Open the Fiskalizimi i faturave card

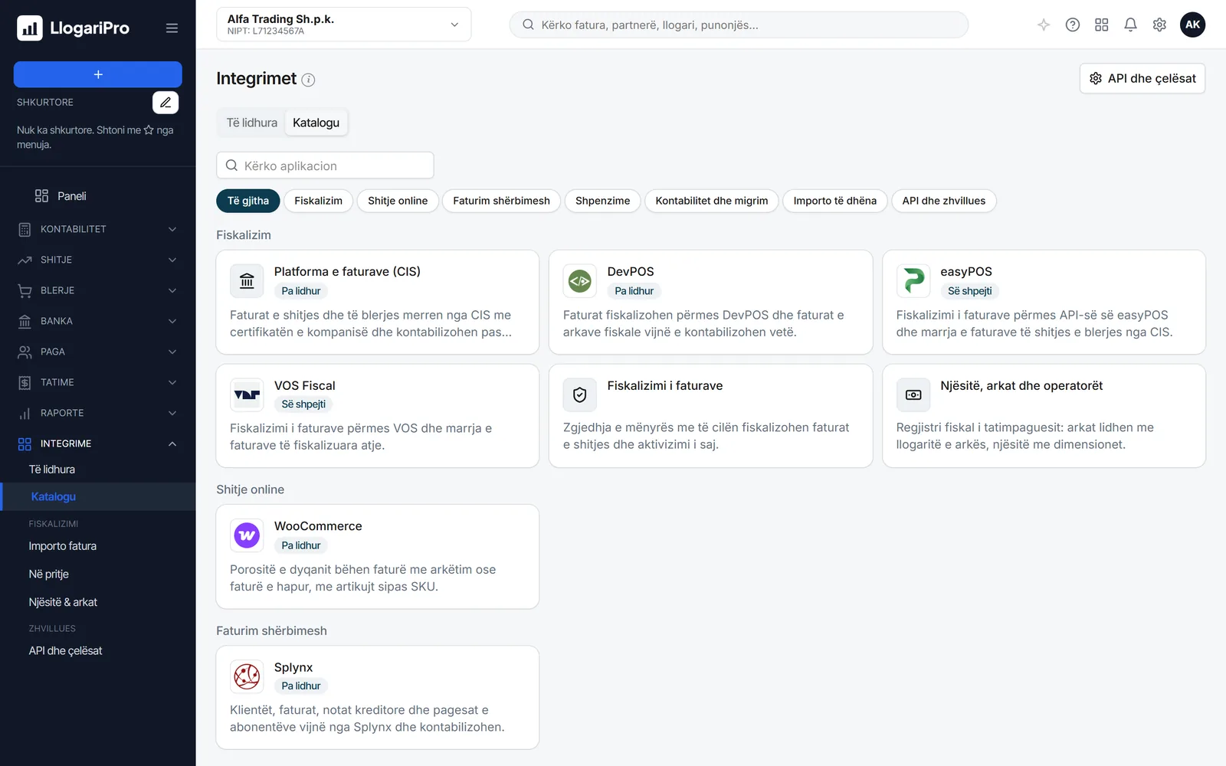[710, 416]
